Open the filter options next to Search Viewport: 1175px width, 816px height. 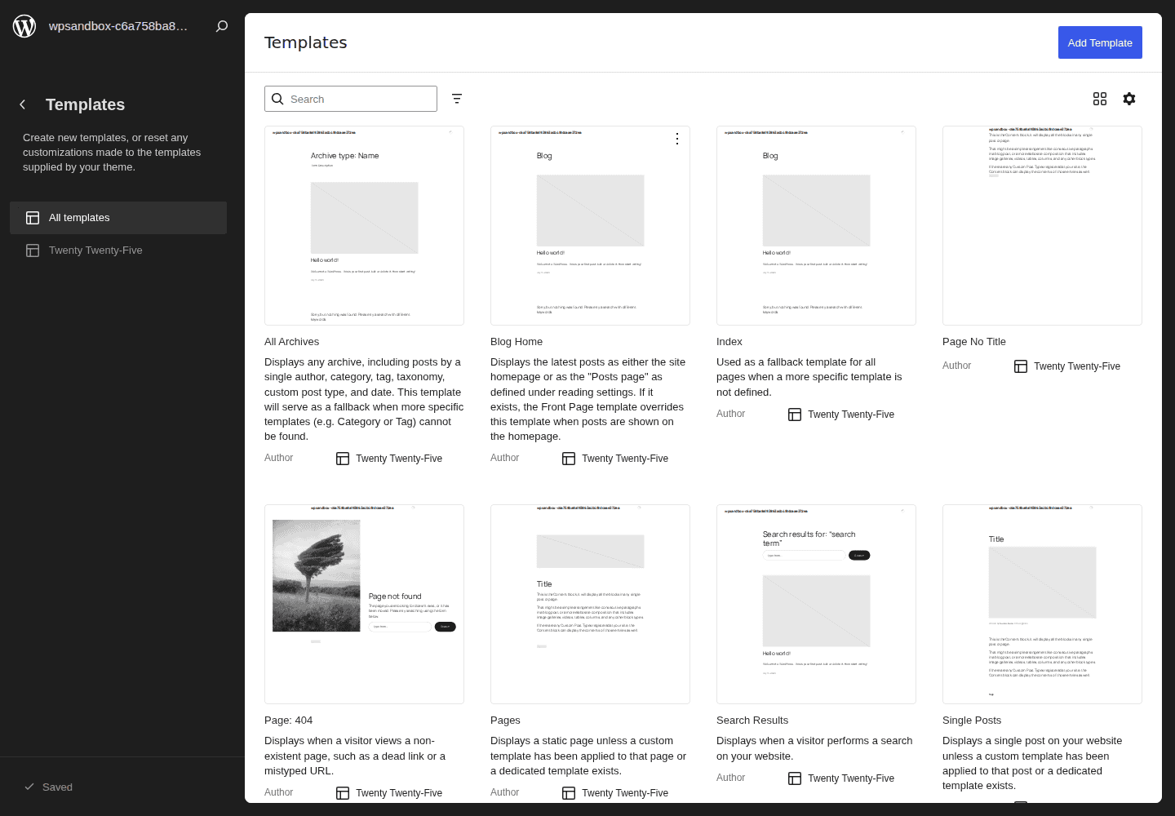(x=457, y=99)
